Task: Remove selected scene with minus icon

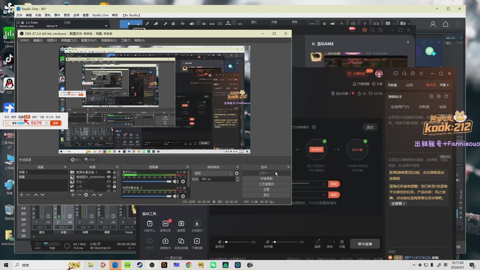Action: click(x=28, y=194)
